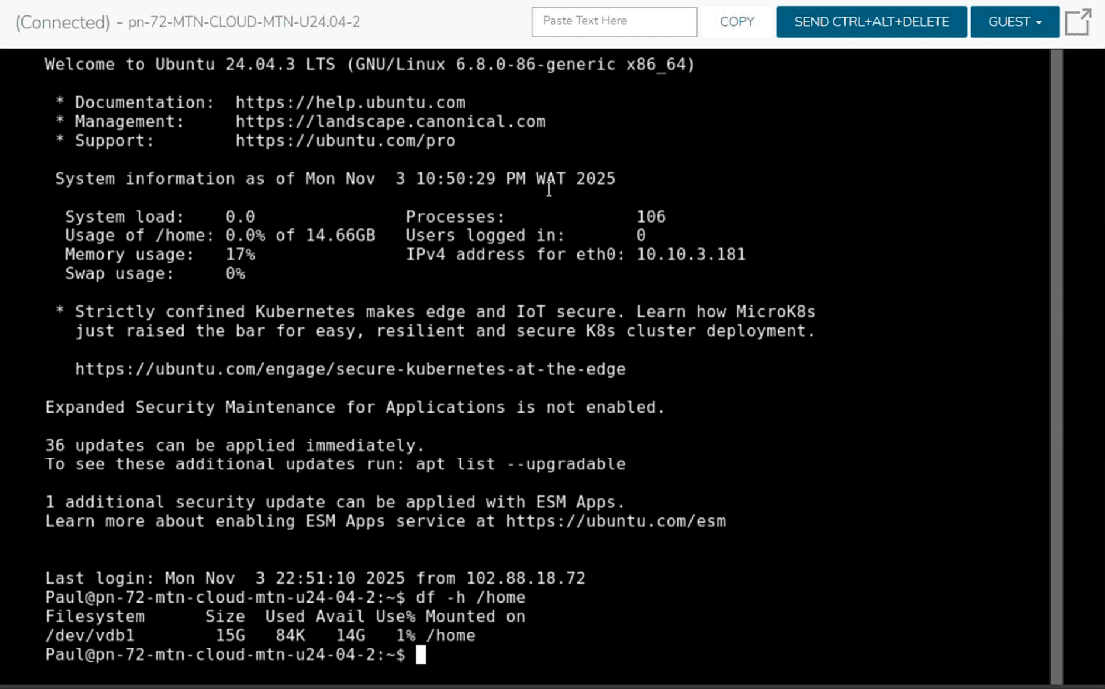Screen dimensions: 1105x689
Task: Click the Swap usage 0% value
Action: click(x=235, y=273)
